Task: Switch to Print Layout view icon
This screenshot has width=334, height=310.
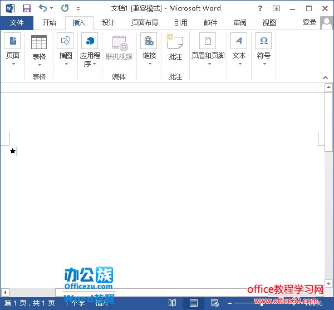Action: click(x=193, y=303)
